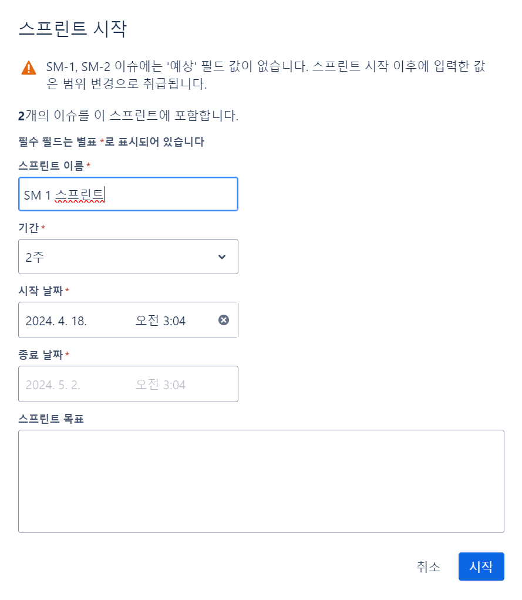Click the 스프린트 이름 field label
The width and height of the screenshot is (522, 600).
[x=51, y=166]
